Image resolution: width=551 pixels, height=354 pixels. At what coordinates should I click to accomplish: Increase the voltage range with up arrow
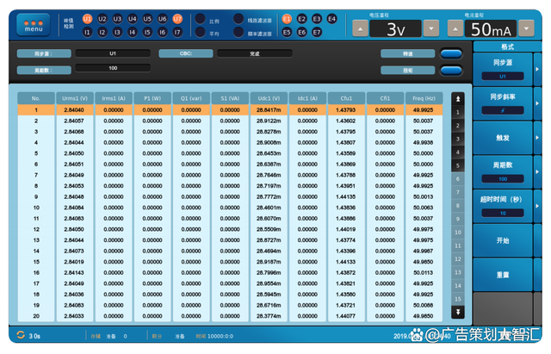(x=360, y=28)
